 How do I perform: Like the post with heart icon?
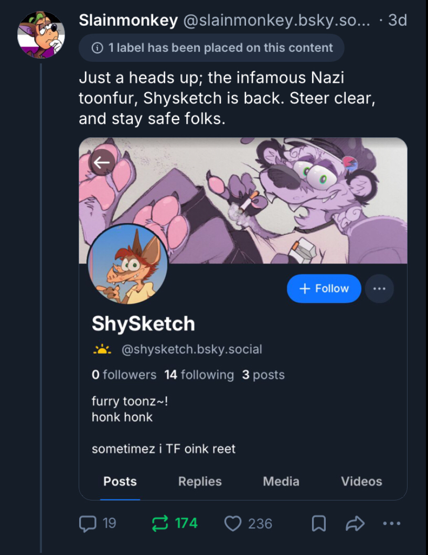(232, 523)
